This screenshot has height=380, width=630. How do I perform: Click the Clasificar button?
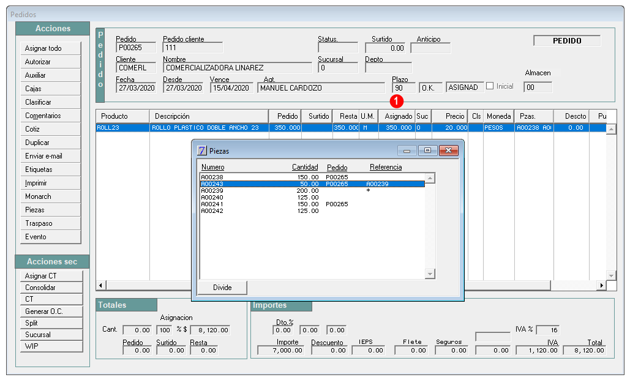(x=51, y=102)
